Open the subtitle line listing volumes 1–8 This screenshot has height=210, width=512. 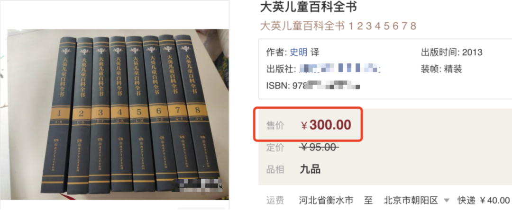[x=338, y=26]
